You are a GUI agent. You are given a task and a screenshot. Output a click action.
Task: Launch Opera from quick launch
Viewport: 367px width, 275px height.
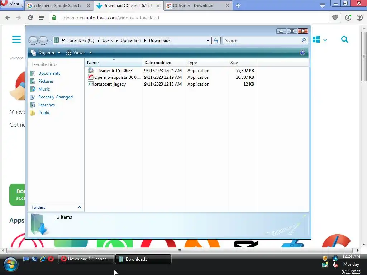51,259
